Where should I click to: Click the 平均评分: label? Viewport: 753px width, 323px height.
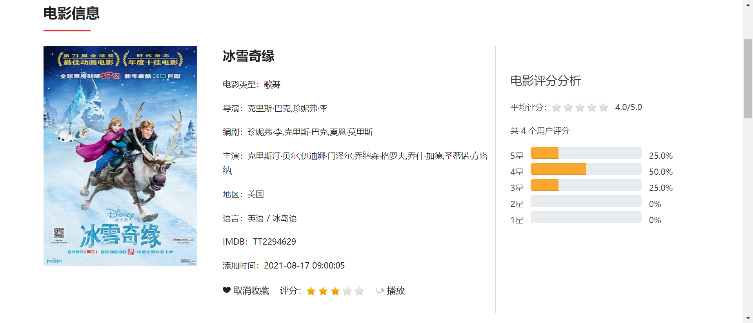(529, 107)
